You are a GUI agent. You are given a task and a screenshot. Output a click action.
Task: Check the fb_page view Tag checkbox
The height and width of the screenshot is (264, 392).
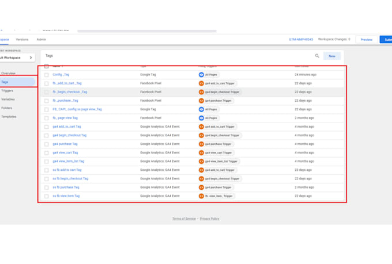coord(47,118)
